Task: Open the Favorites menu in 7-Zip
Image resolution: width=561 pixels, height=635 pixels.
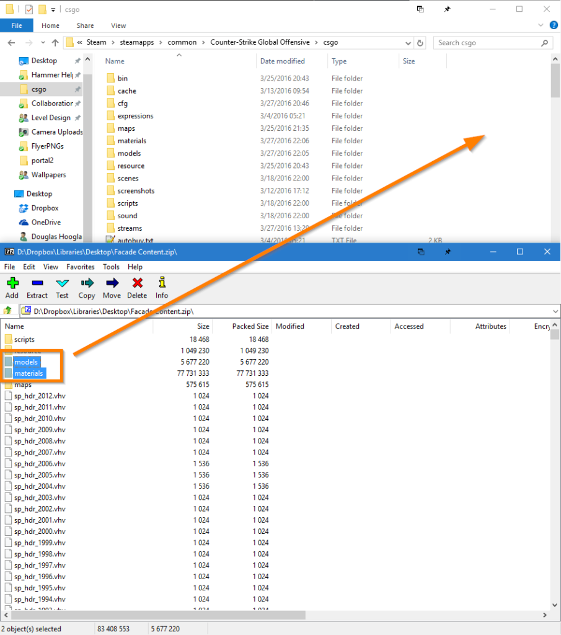Action: (x=81, y=267)
